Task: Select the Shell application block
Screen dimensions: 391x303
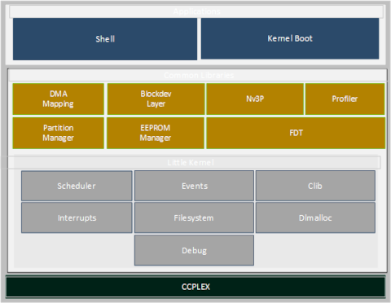Action: (x=105, y=39)
